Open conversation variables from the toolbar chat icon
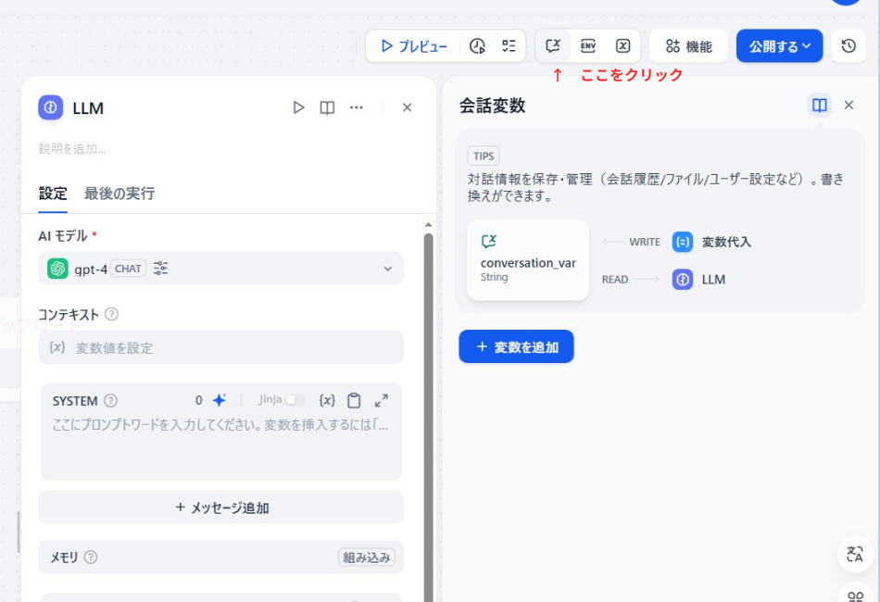The image size is (880, 602). pos(553,44)
